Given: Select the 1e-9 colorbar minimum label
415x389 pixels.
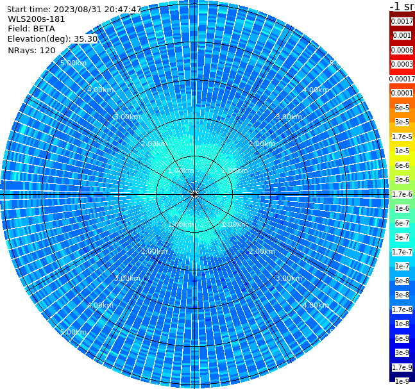Looking at the screenshot, I should point(402,381).
